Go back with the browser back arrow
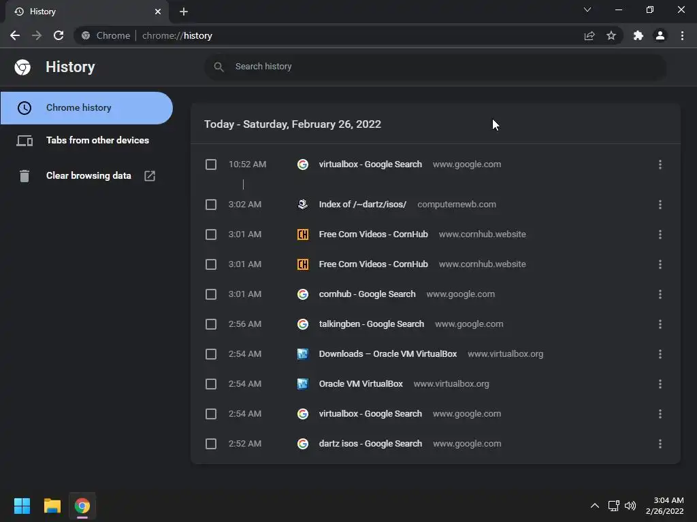 pyautogui.click(x=15, y=35)
